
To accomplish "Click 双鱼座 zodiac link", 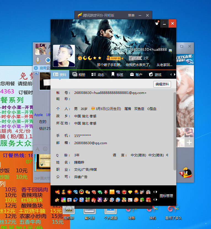I will [139, 109].
